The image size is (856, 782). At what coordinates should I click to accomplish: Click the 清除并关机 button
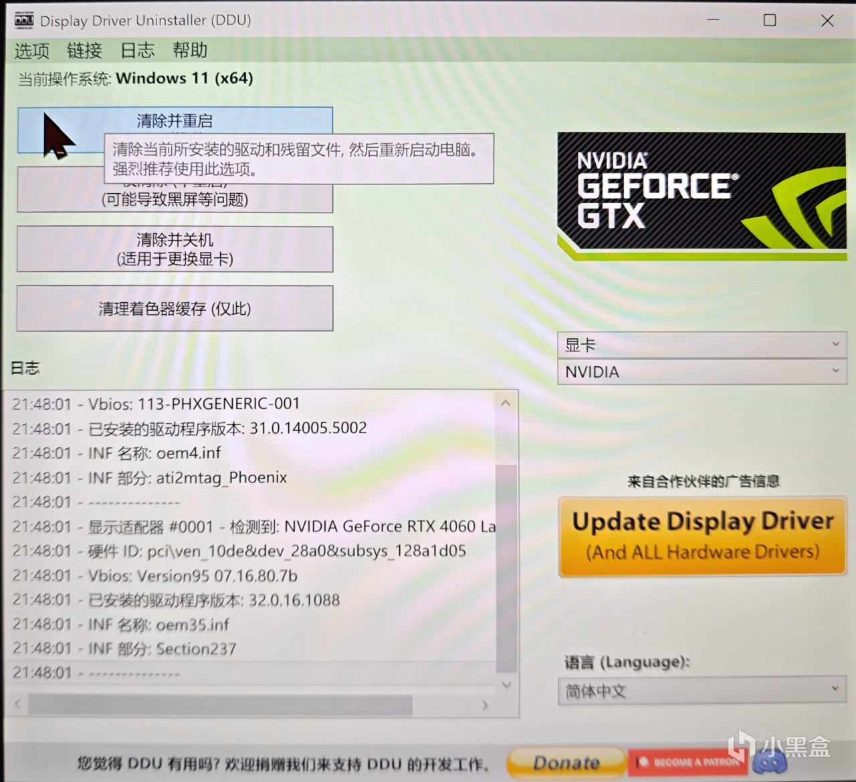pos(175,249)
